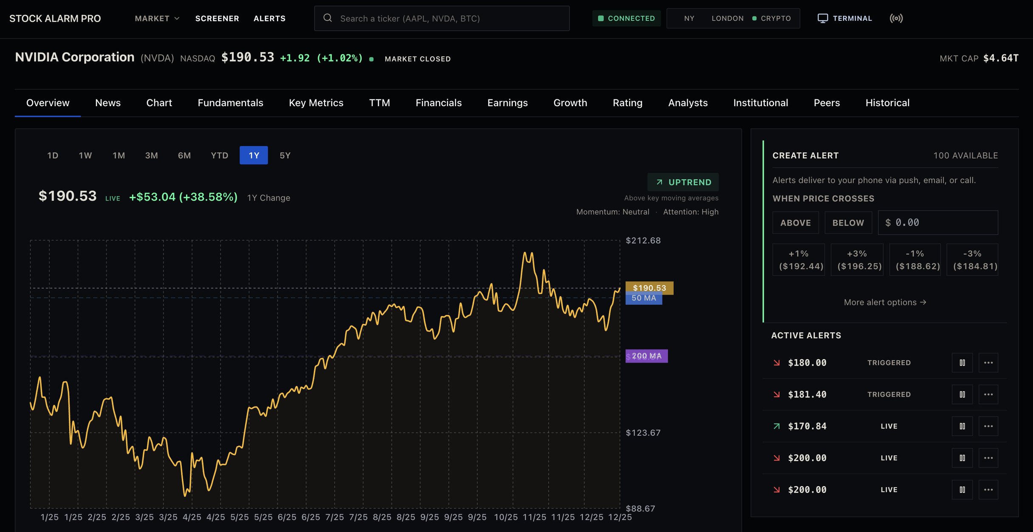The height and width of the screenshot is (532, 1033).
Task: Click the $190.53 price marker on chart
Action: pyautogui.click(x=649, y=288)
